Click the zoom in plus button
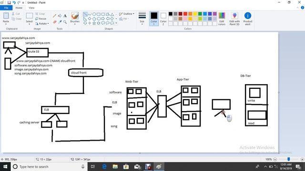 click(x=302, y=160)
